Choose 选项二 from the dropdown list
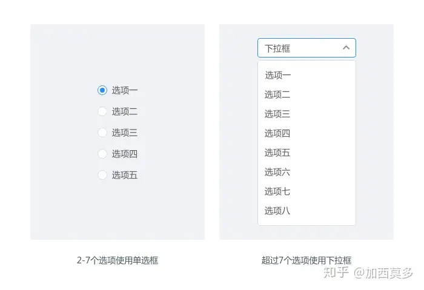The height and width of the screenshot is (290, 424). tap(277, 94)
